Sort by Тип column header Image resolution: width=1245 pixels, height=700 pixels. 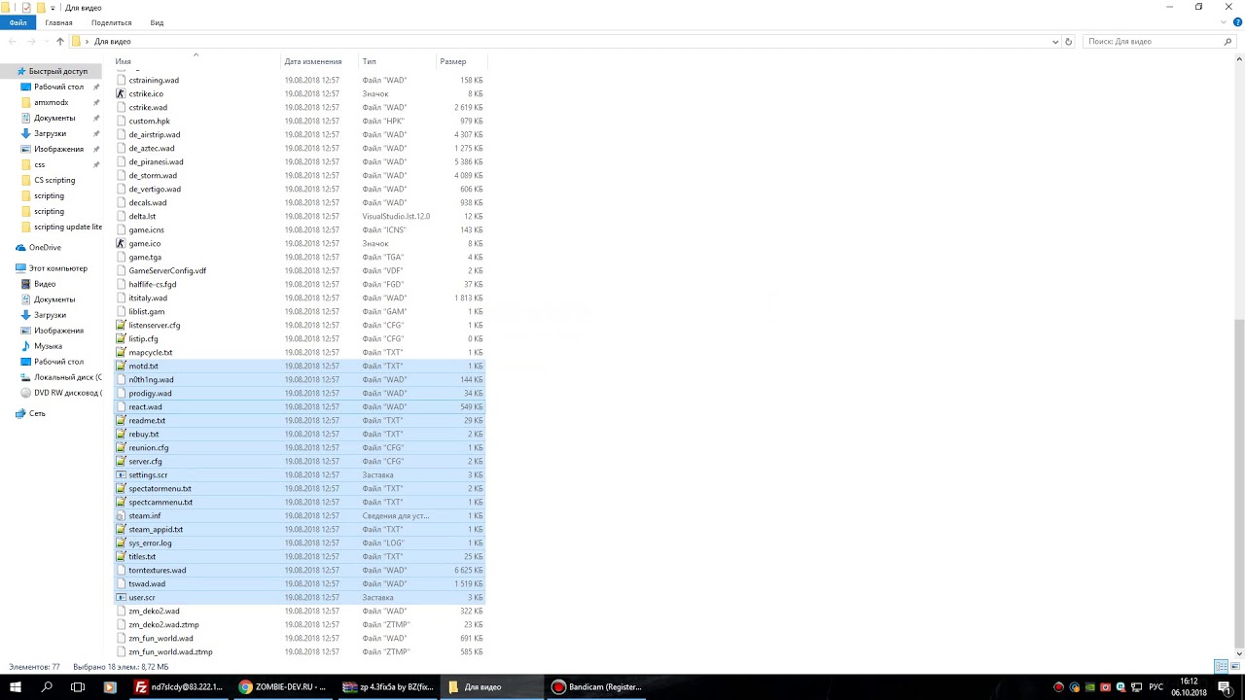[x=369, y=61]
